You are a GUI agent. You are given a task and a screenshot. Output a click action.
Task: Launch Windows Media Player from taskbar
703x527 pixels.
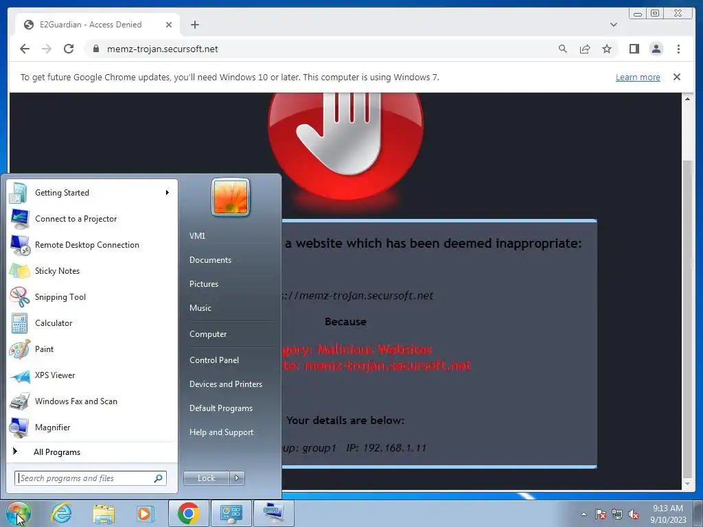[145, 513]
